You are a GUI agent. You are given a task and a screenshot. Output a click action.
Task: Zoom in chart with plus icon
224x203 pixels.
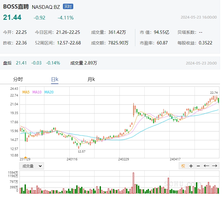pyautogui.click(x=191, y=166)
